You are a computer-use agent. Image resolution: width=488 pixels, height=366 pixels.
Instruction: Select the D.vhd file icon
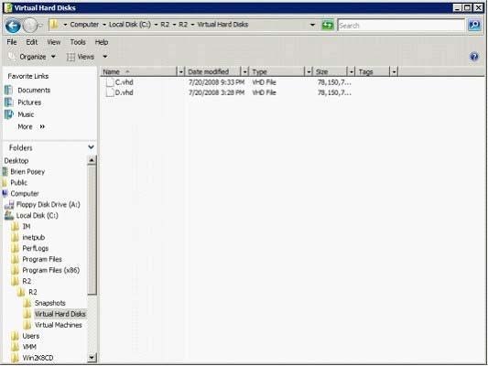[x=110, y=92]
